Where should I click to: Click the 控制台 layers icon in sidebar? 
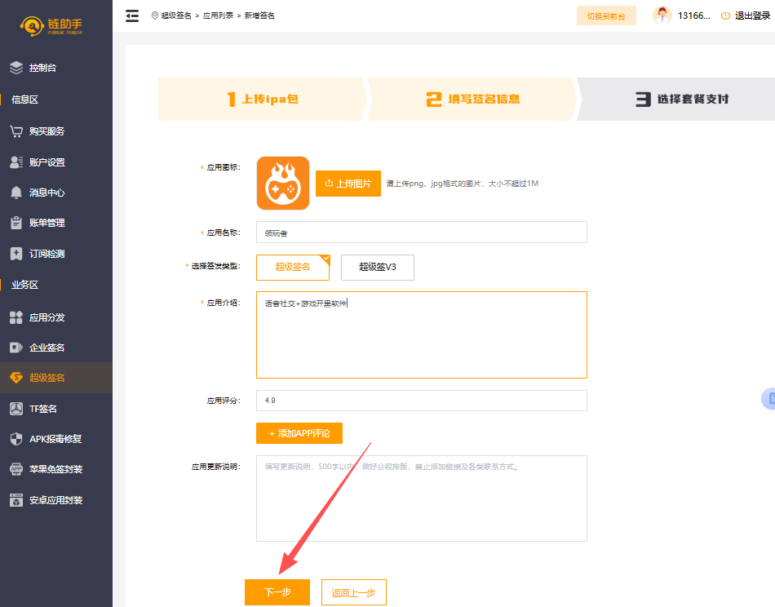click(16, 69)
